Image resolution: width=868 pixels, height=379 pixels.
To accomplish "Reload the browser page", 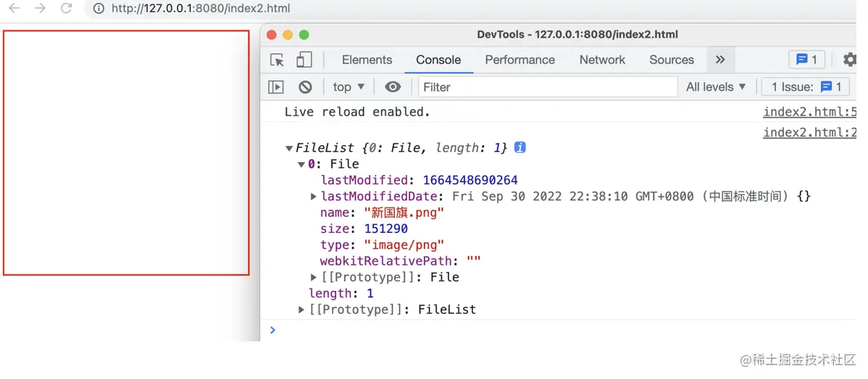I will point(67,8).
